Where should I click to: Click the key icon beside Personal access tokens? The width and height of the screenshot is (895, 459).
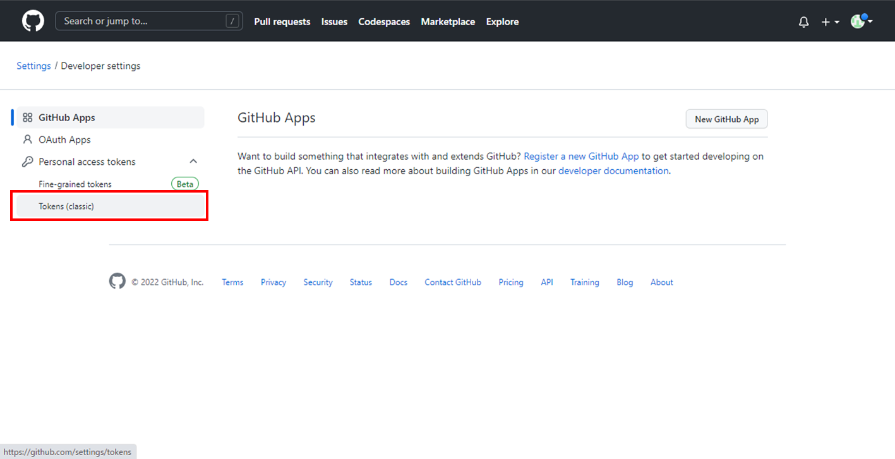27,162
